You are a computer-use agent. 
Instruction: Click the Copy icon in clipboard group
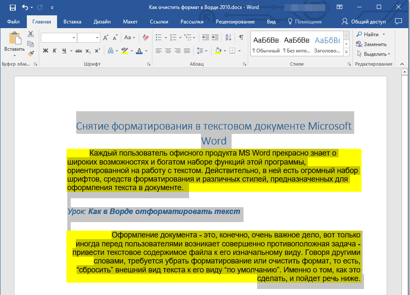coord(31,44)
